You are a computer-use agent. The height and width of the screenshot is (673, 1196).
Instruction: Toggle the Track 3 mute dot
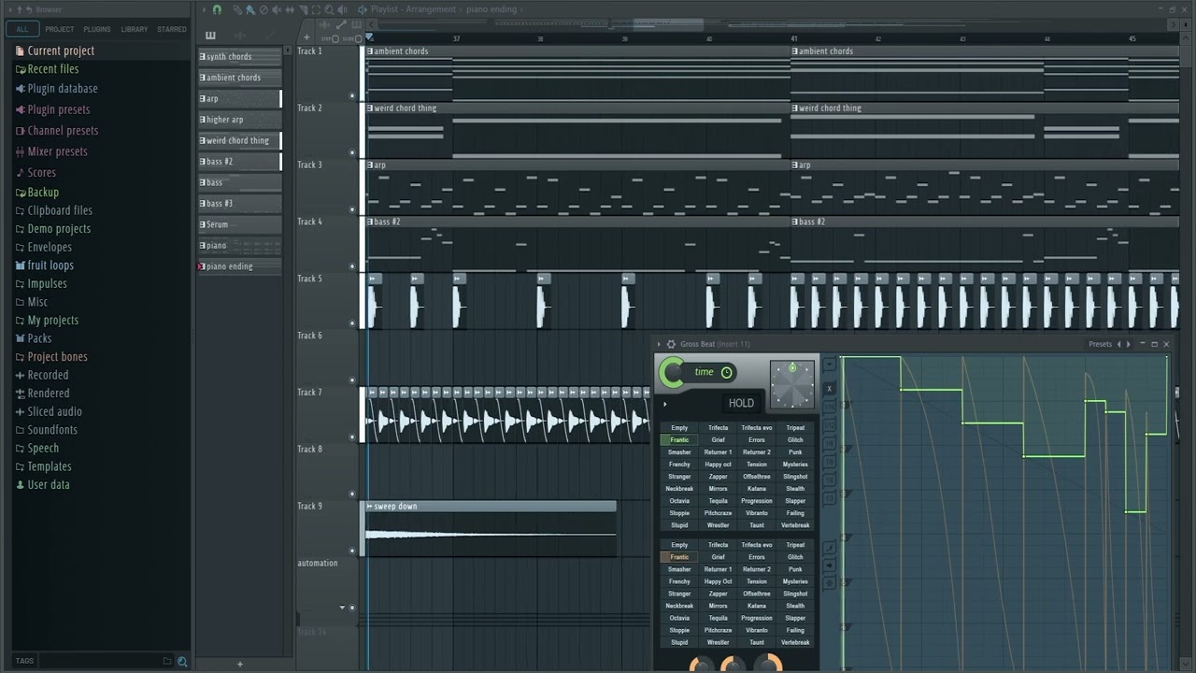pyautogui.click(x=352, y=209)
